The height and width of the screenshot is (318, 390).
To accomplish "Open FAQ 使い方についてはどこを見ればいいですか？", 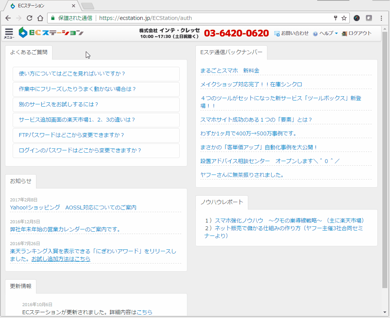I will 96,74.
